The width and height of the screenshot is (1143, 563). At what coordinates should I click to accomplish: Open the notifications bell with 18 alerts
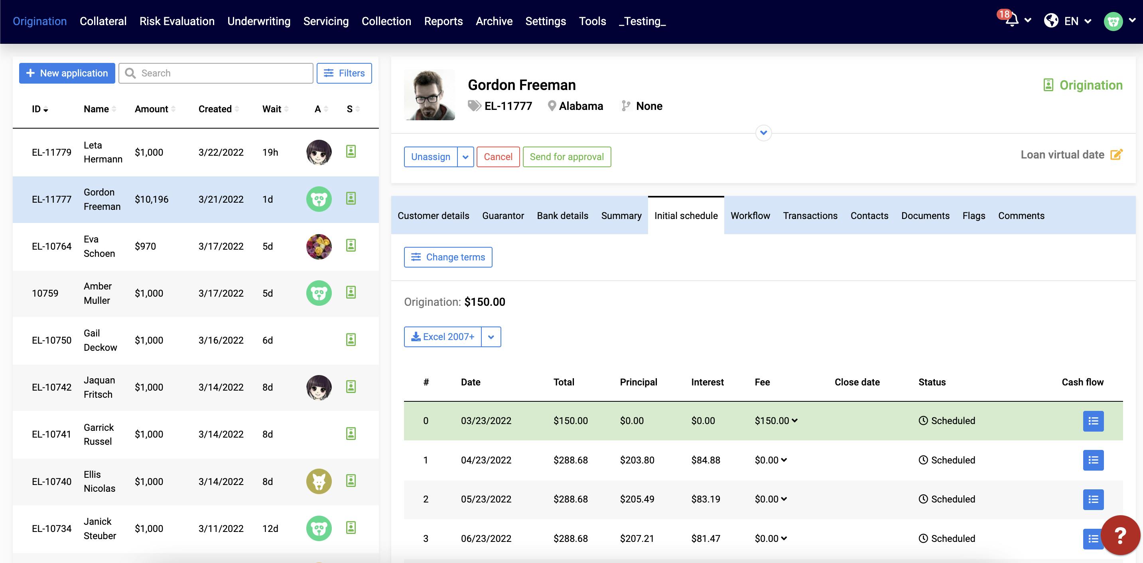click(x=1012, y=20)
